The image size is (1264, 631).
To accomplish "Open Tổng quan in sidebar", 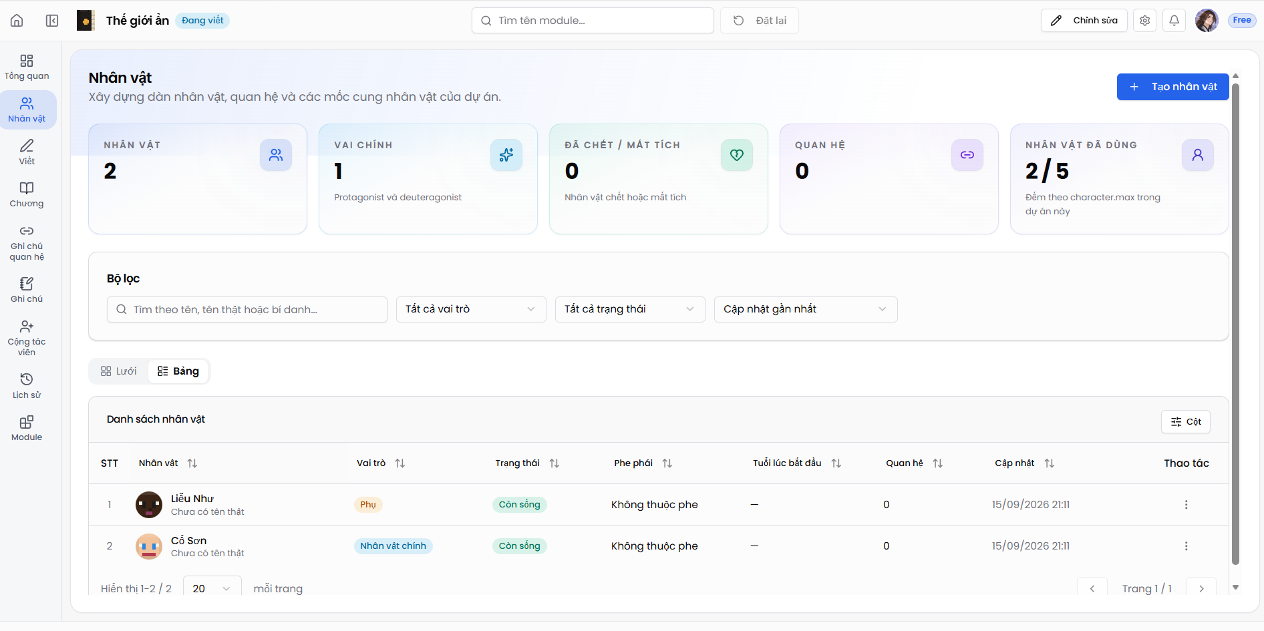I will point(27,67).
